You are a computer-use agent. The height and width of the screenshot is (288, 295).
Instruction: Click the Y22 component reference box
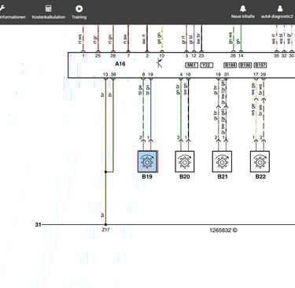[207, 65]
